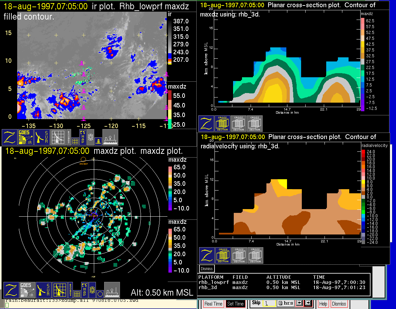Click the ship platform icon in bottom-left panel
The image size is (396, 309).
pos(112,290)
